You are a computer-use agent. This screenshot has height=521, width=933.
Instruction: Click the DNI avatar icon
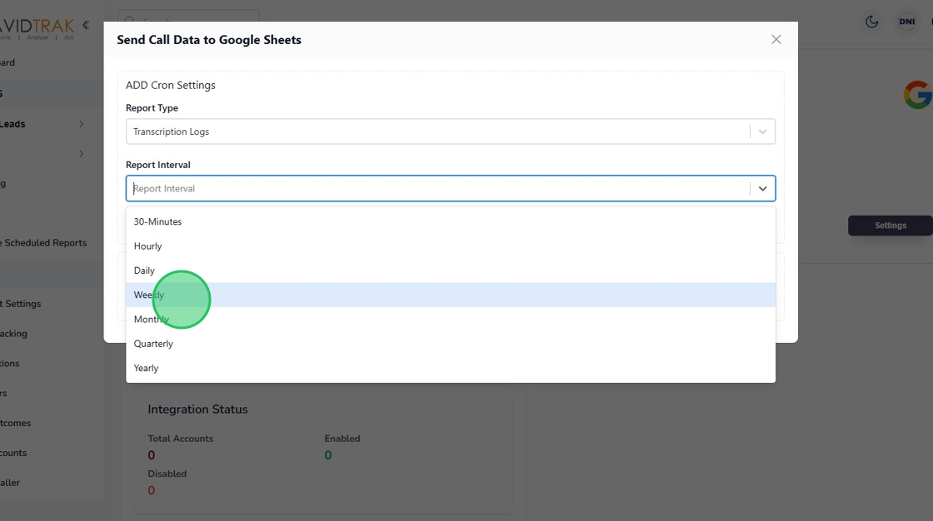tap(906, 22)
